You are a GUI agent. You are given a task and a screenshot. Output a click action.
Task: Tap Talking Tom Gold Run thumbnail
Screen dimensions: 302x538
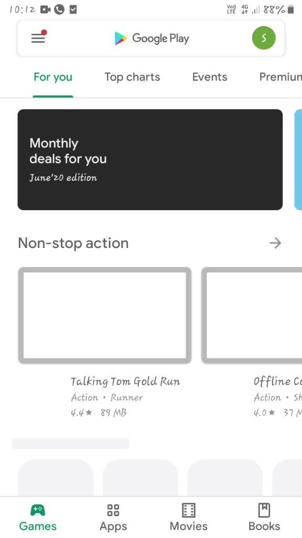point(104,315)
